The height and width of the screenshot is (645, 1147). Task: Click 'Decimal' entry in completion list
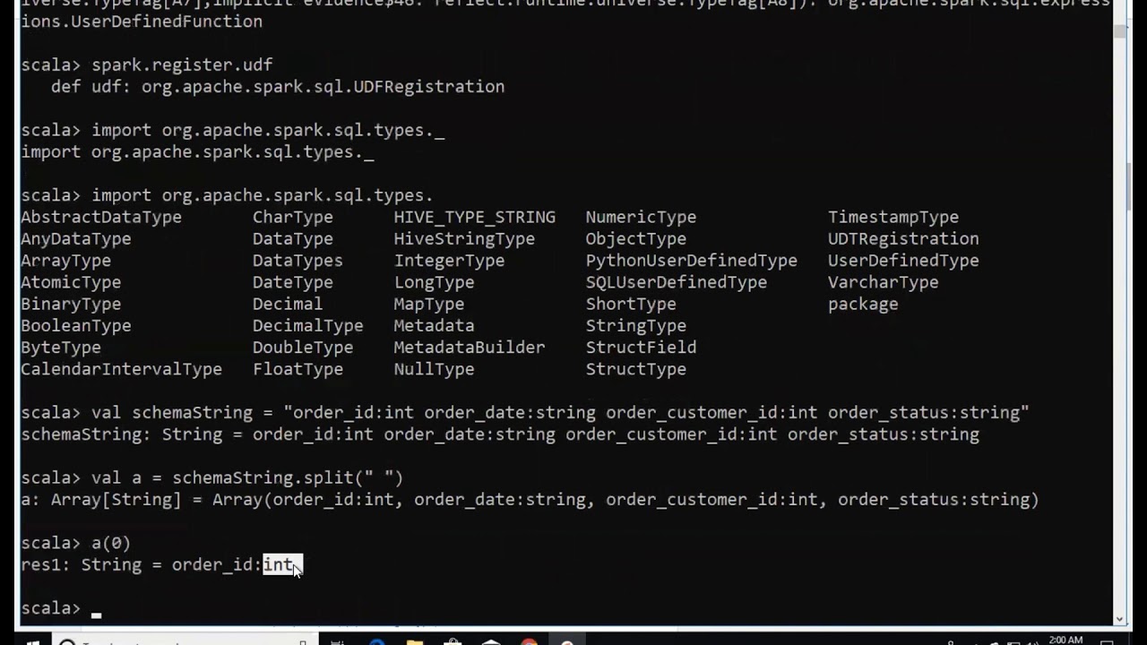tap(288, 304)
